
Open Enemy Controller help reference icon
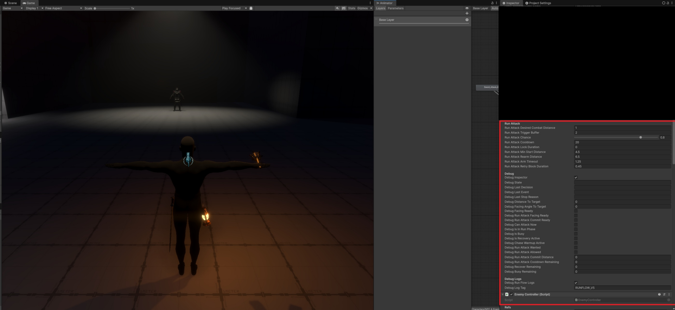tap(659, 294)
